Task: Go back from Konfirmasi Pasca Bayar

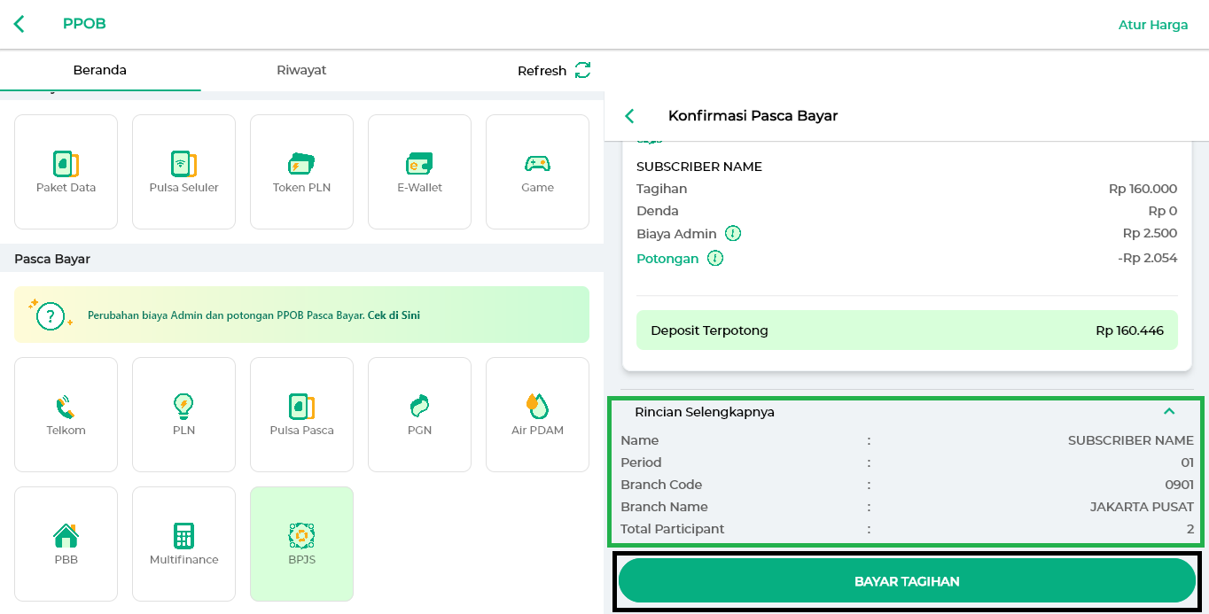Action: pos(630,116)
